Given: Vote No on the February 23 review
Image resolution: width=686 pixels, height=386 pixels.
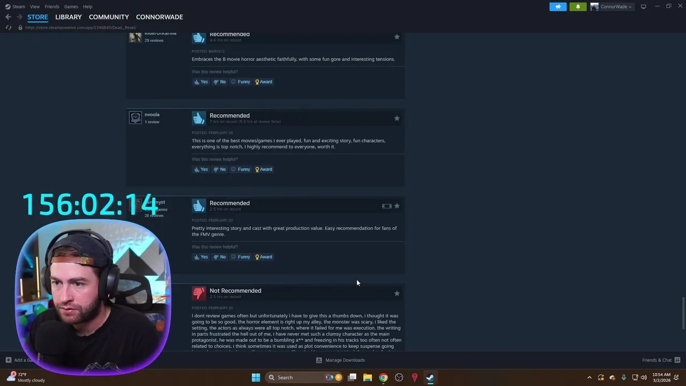Looking at the screenshot, I should (x=219, y=257).
